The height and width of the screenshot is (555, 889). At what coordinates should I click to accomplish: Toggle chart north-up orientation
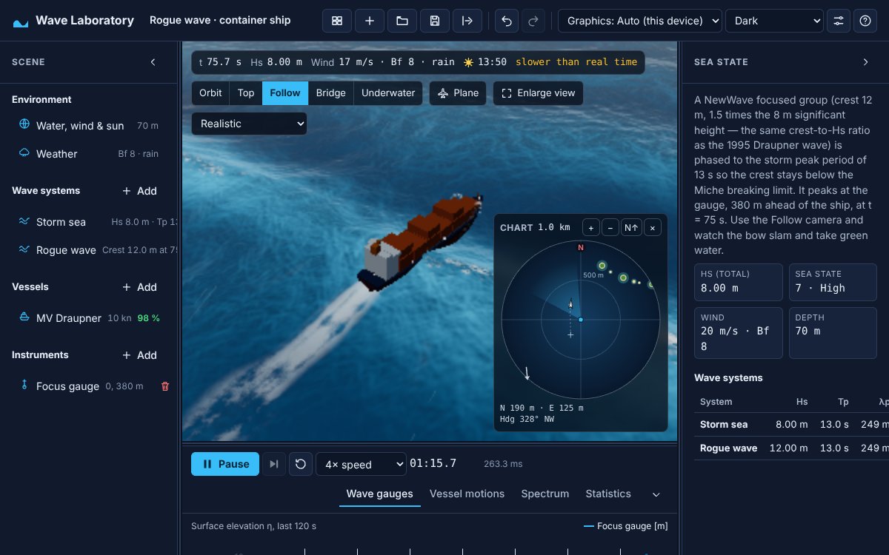tap(632, 228)
